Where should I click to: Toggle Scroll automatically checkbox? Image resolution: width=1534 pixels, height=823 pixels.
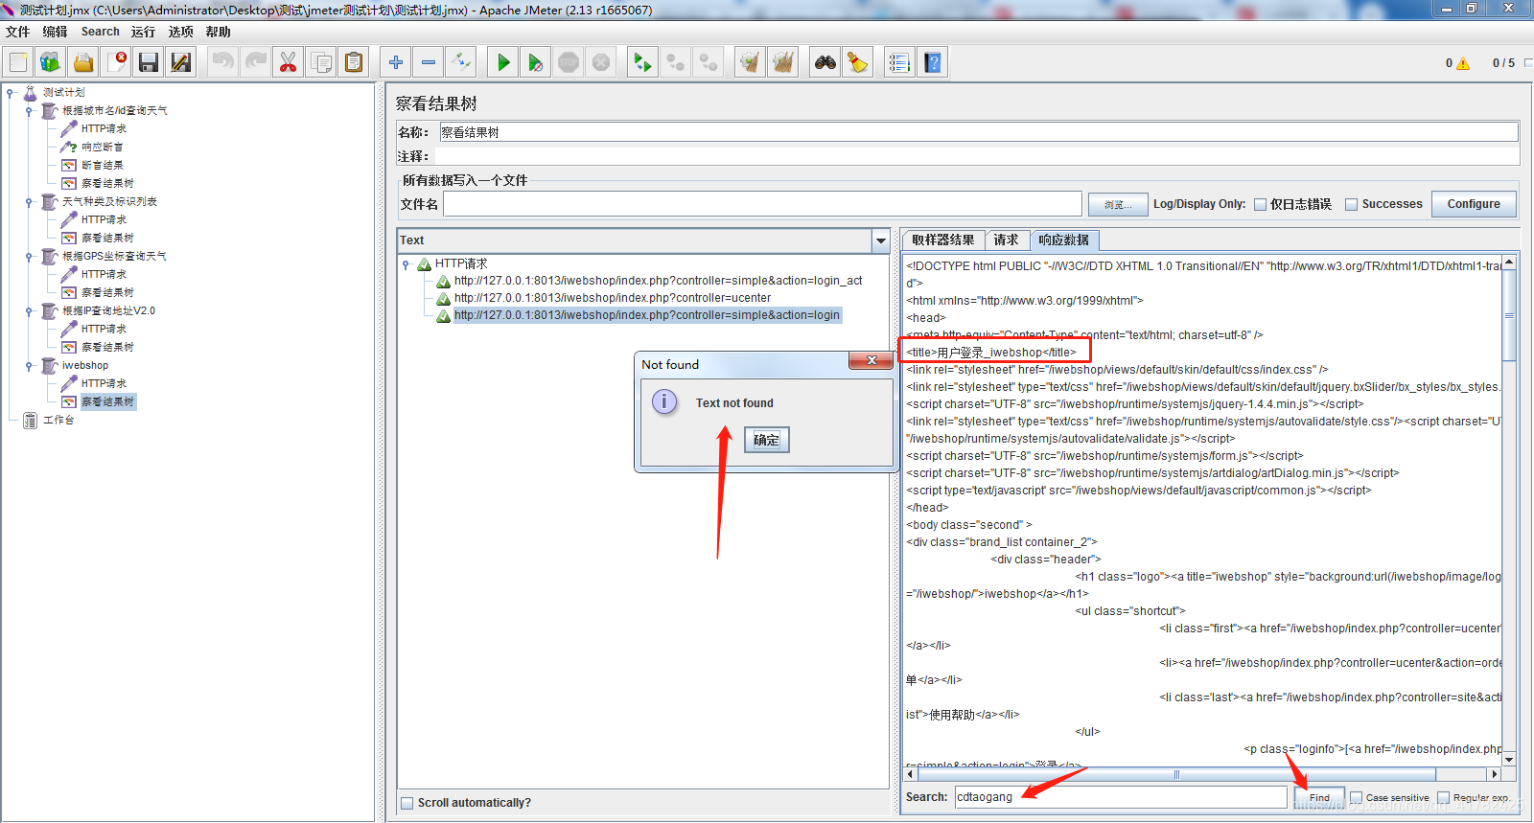tap(407, 803)
